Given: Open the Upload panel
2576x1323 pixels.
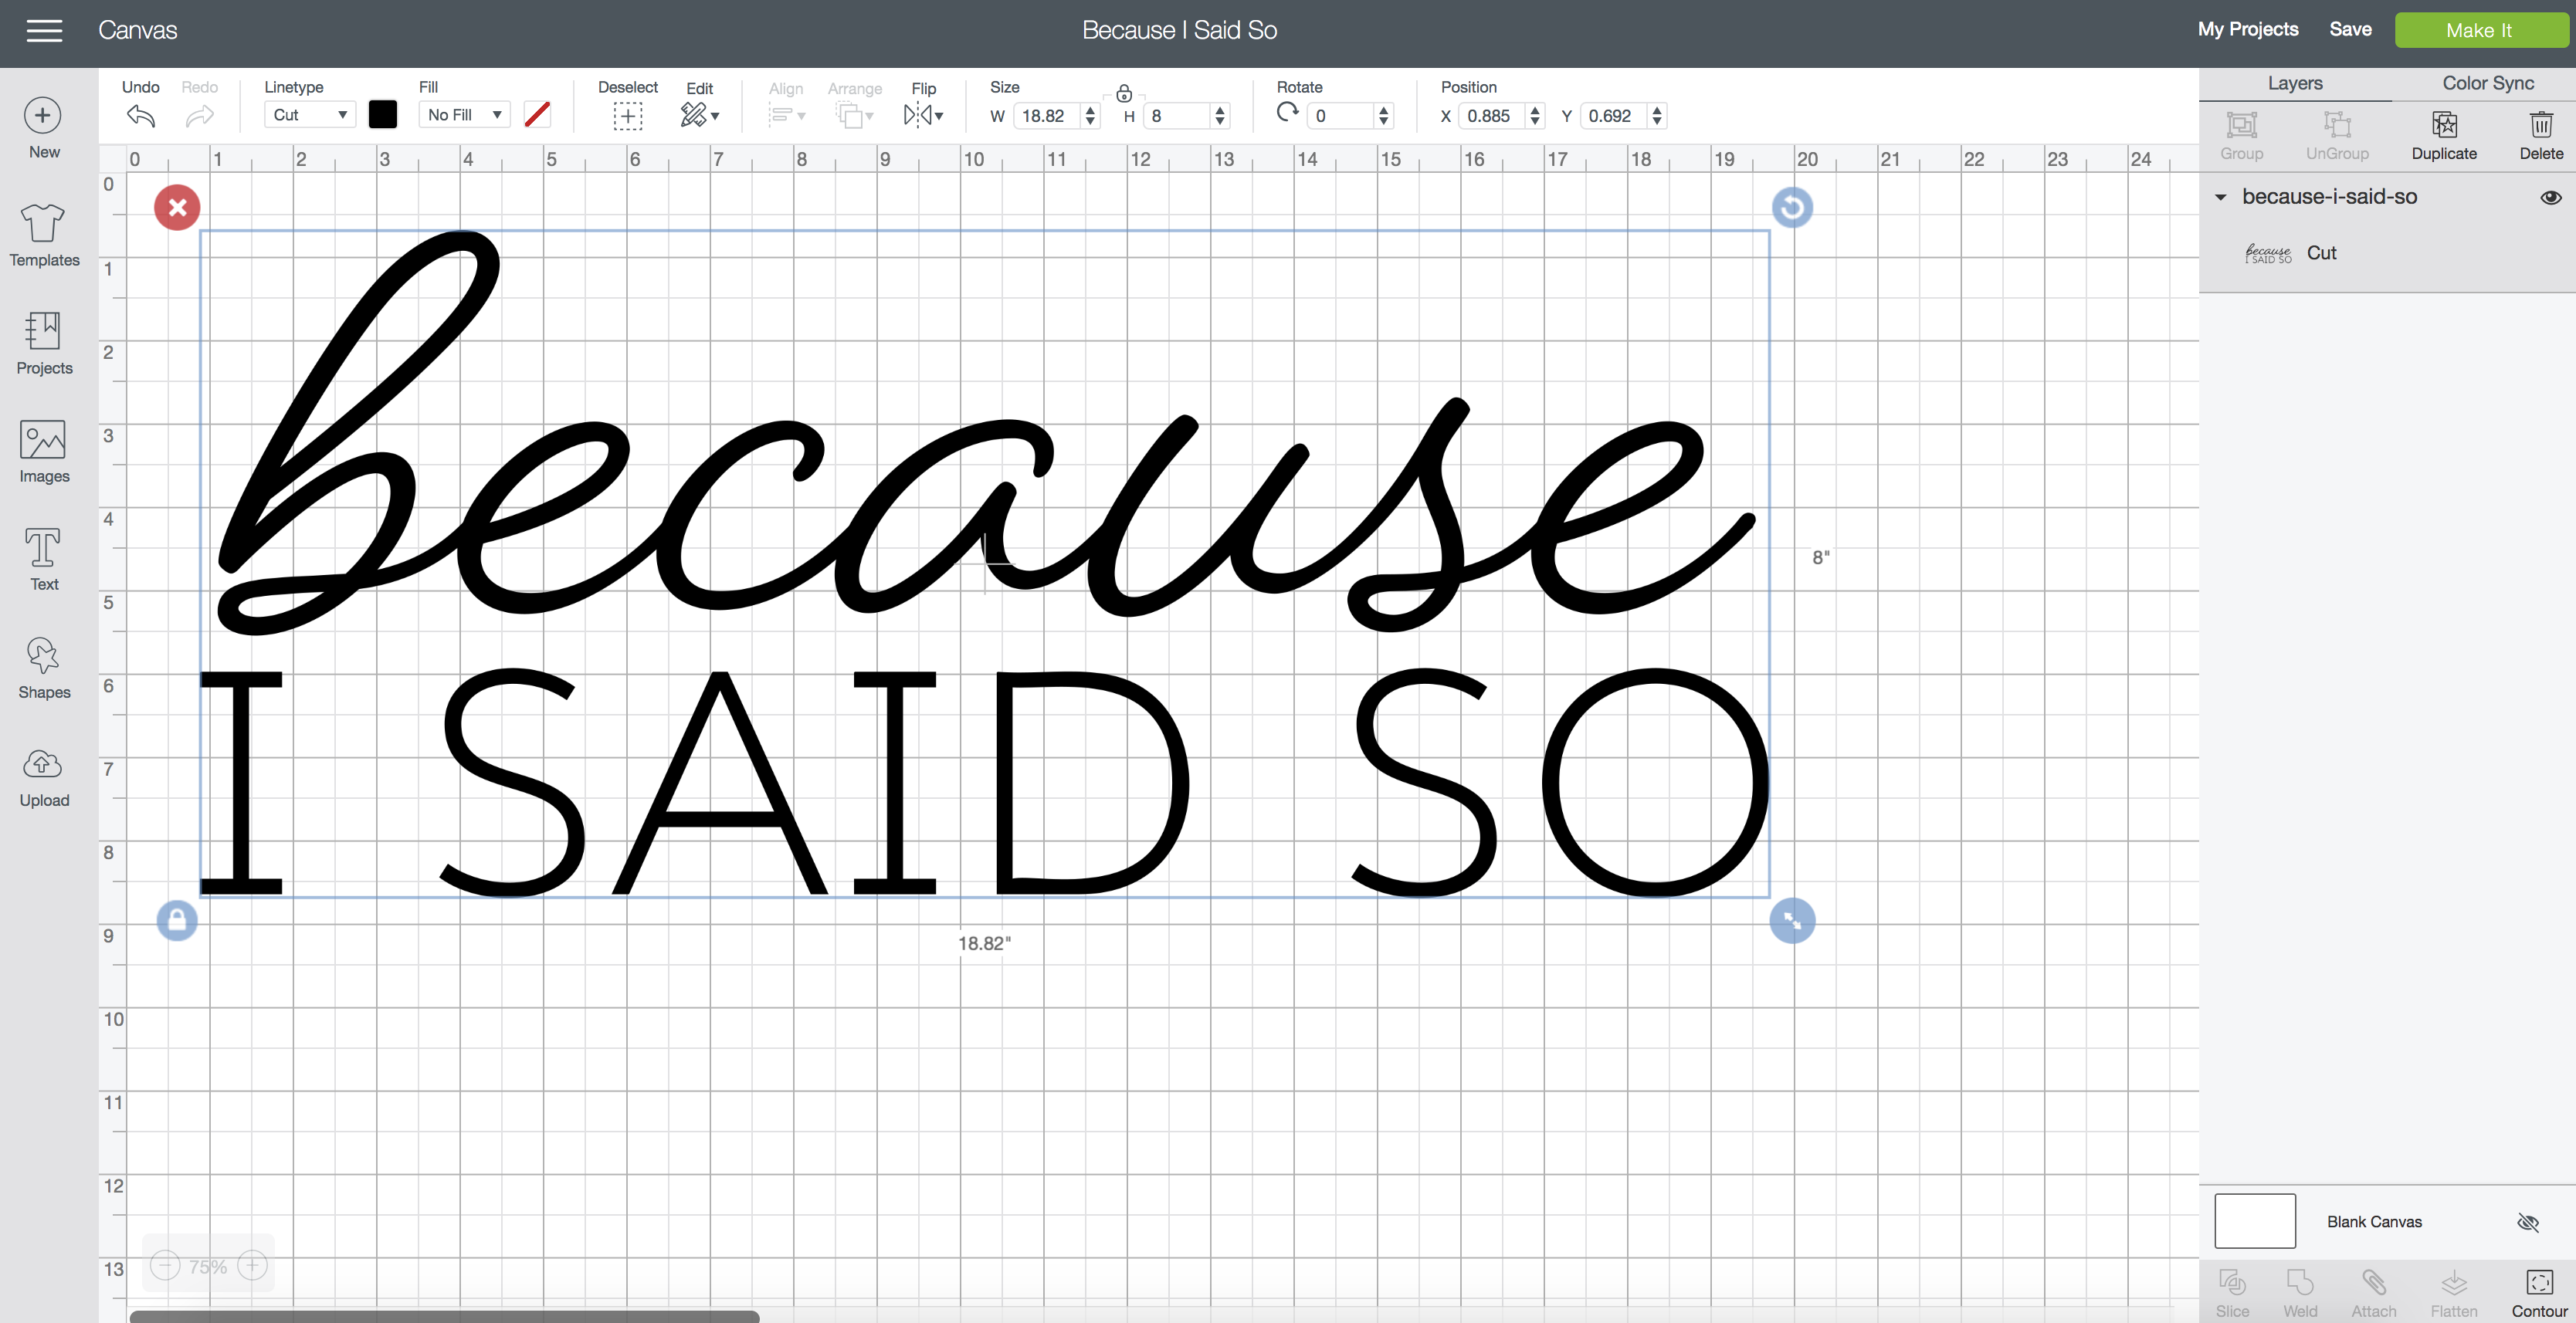Looking at the screenshot, I should point(44,777).
